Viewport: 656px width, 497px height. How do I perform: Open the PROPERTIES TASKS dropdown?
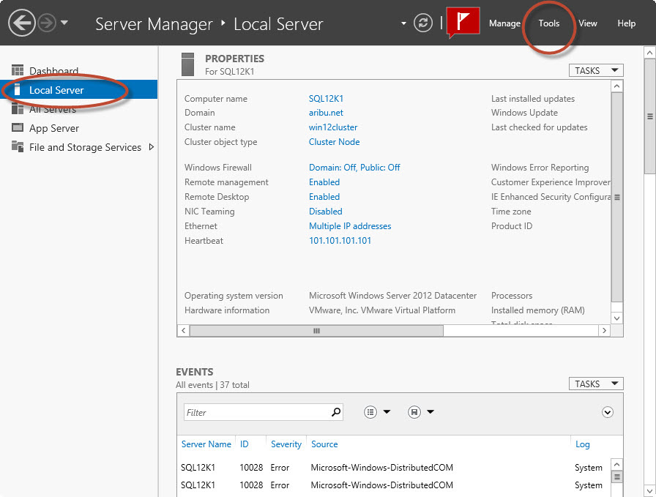point(595,70)
